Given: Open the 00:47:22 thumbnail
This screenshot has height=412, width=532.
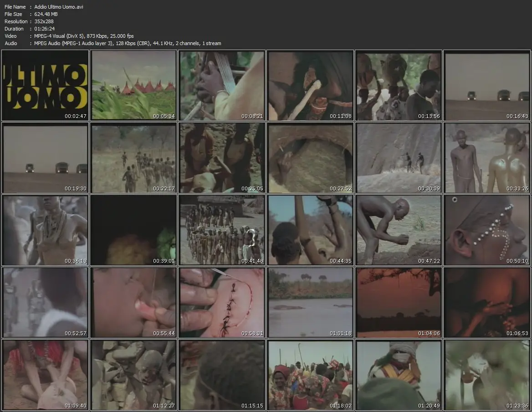Looking at the screenshot, I should pos(399,230).
